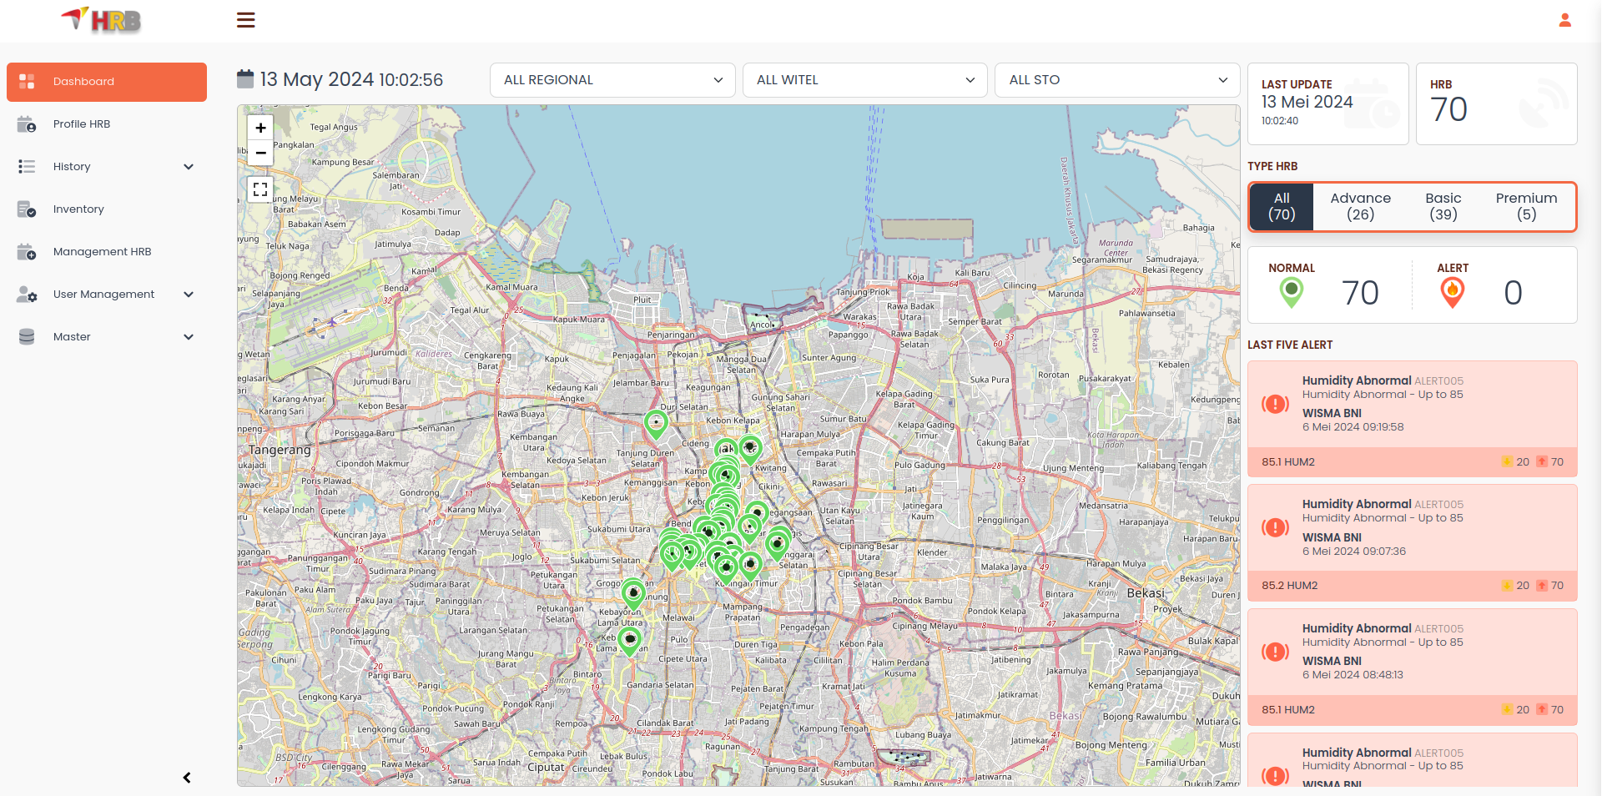Select the Advance (26) tab
The height and width of the screenshot is (796, 1602).
(1360, 206)
